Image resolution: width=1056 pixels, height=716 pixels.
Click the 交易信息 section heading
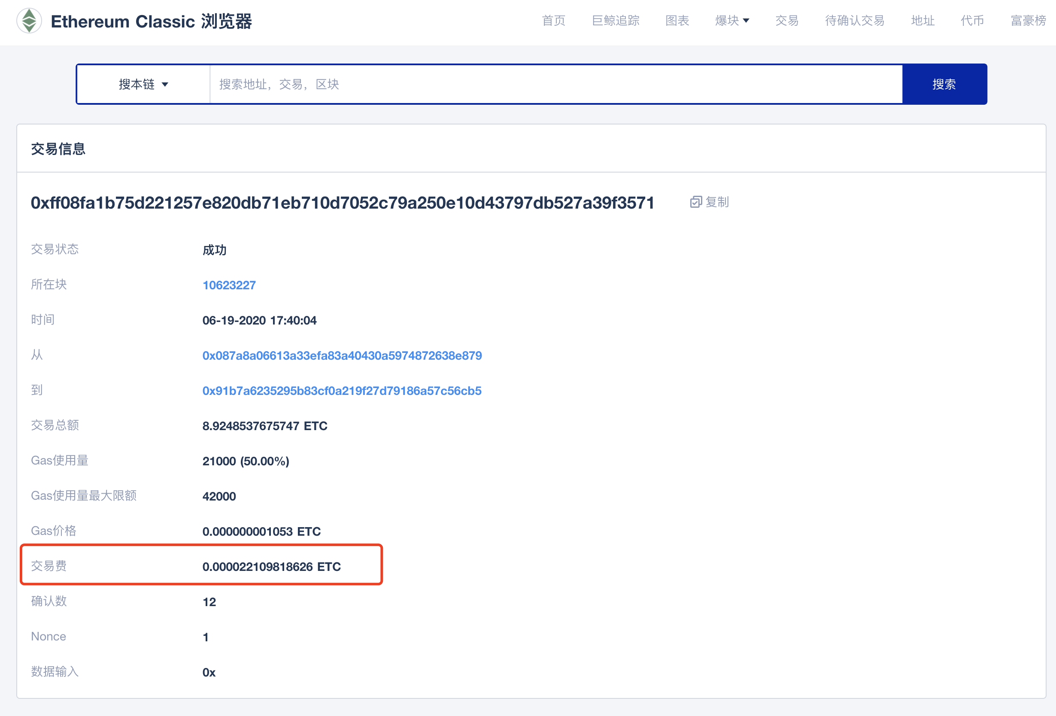click(58, 149)
